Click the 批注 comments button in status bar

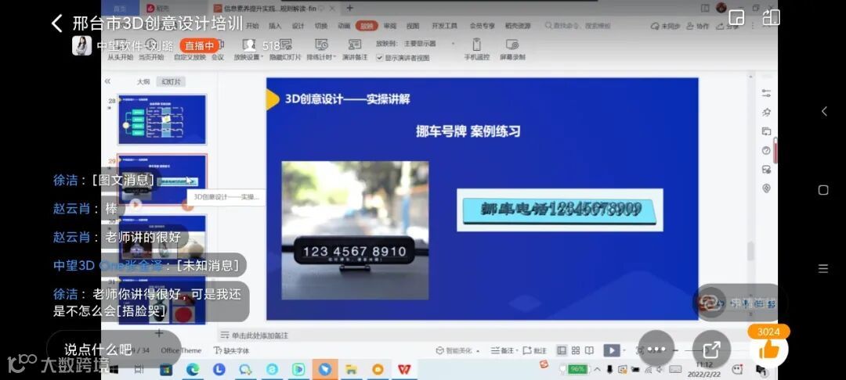coord(535,350)
